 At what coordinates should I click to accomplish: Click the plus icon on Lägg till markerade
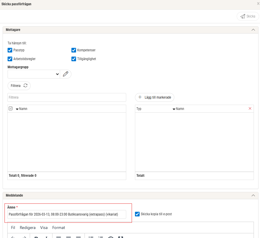(x=140, y=97)
